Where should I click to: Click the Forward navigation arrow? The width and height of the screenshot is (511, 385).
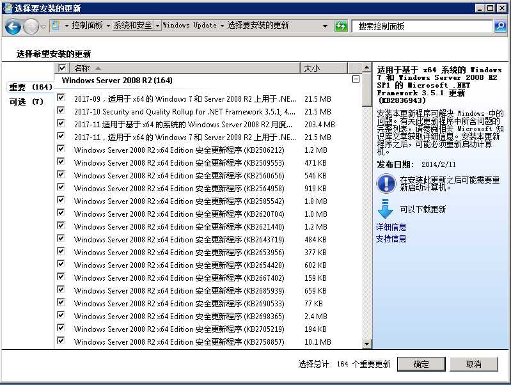31,26
